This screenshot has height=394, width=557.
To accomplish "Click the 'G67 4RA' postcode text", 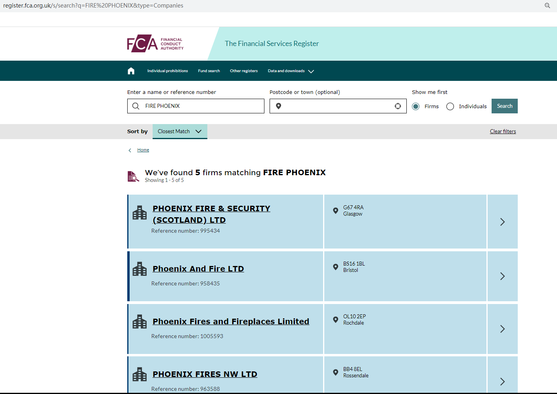I will [x=354, y=208].
